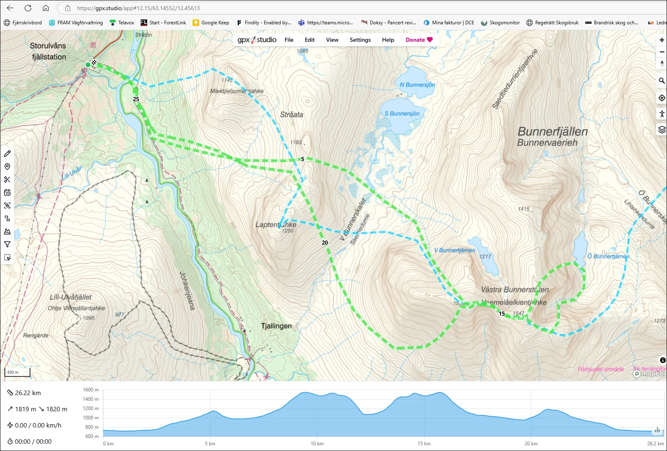667x451 pixels.
Task: Click the funnel reduce-points tool
Action: 7,244
